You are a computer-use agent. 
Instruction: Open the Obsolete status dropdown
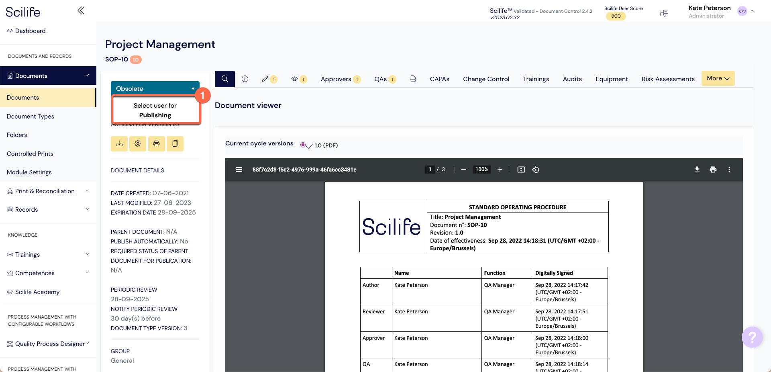tap(155, 88)
